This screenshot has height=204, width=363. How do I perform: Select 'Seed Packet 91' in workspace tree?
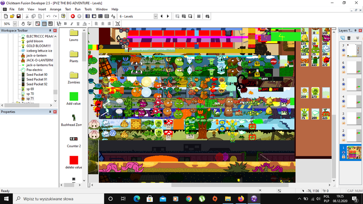point(37,79)
